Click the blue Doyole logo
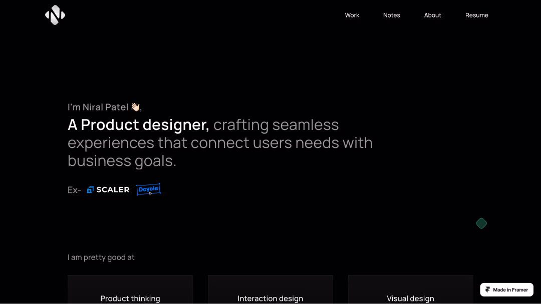This screenshot has height=304, width=541. [x=148, y=189]
